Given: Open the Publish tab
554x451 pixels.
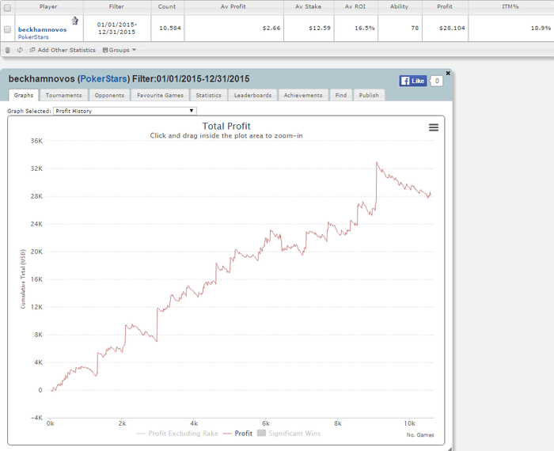Looking at the screenshot, I should [x=369, y=95].
